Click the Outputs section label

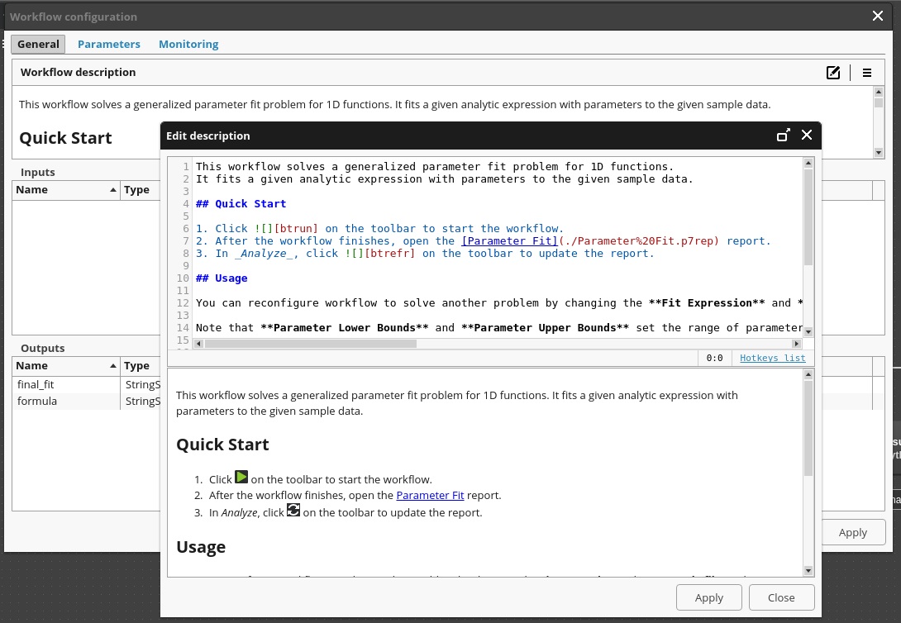point(42,348)
